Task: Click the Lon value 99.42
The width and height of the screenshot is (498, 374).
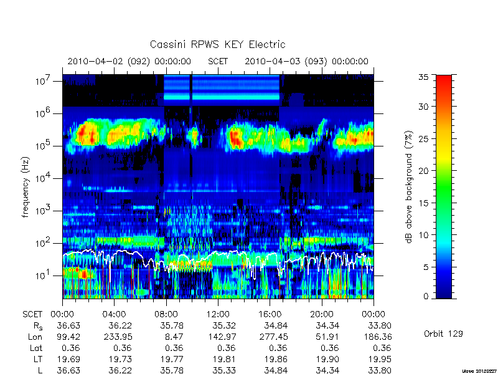Action: click(x=68, y=337)
